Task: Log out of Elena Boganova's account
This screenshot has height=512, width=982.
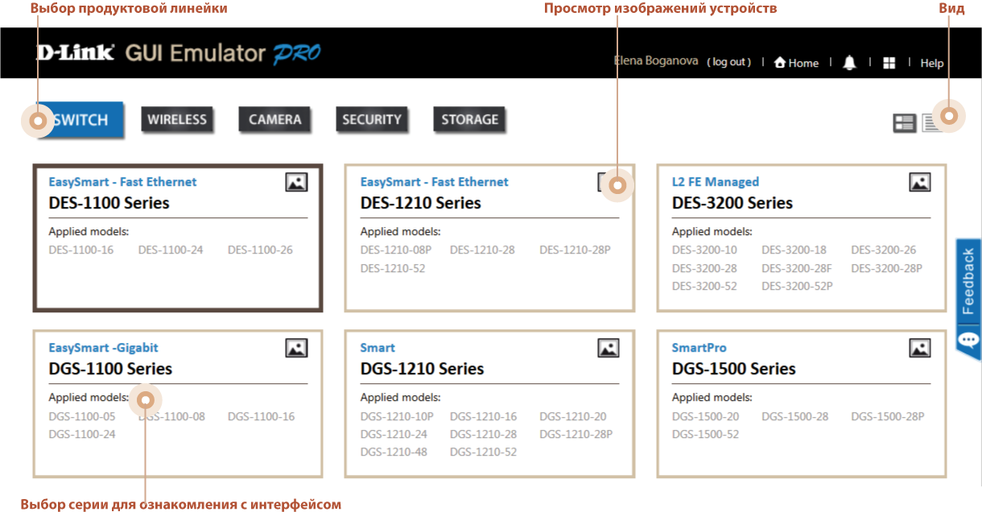Action: tap(728, 62)
